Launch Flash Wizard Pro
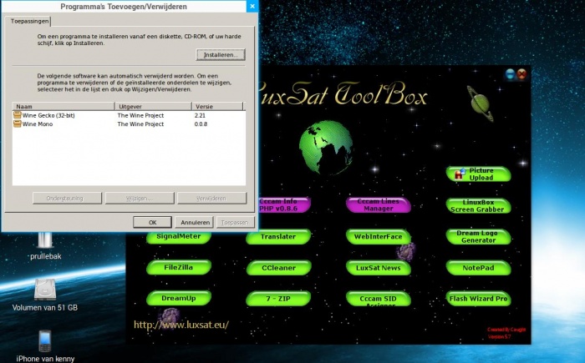 pyautogui.click(x=478, y=299)
